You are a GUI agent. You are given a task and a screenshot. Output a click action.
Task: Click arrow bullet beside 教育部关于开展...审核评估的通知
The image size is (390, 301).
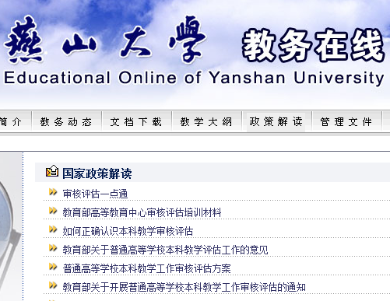tap(53, 285)
